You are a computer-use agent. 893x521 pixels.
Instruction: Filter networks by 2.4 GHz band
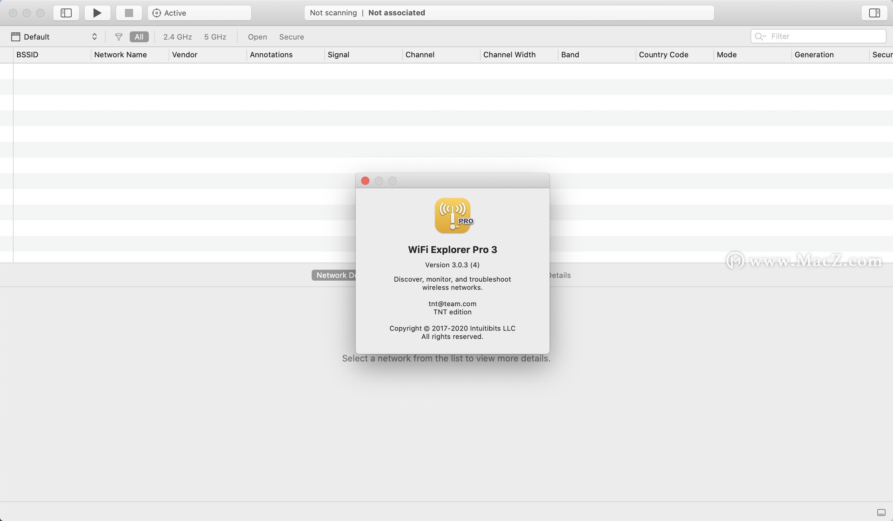tap(177, 37)
